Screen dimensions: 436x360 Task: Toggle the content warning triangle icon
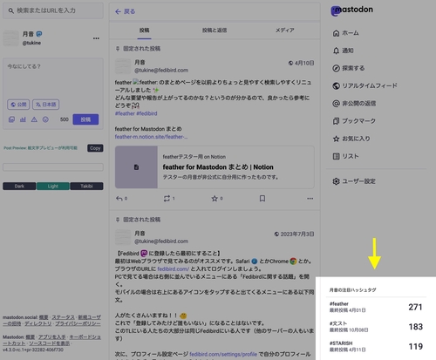point(34,119)
